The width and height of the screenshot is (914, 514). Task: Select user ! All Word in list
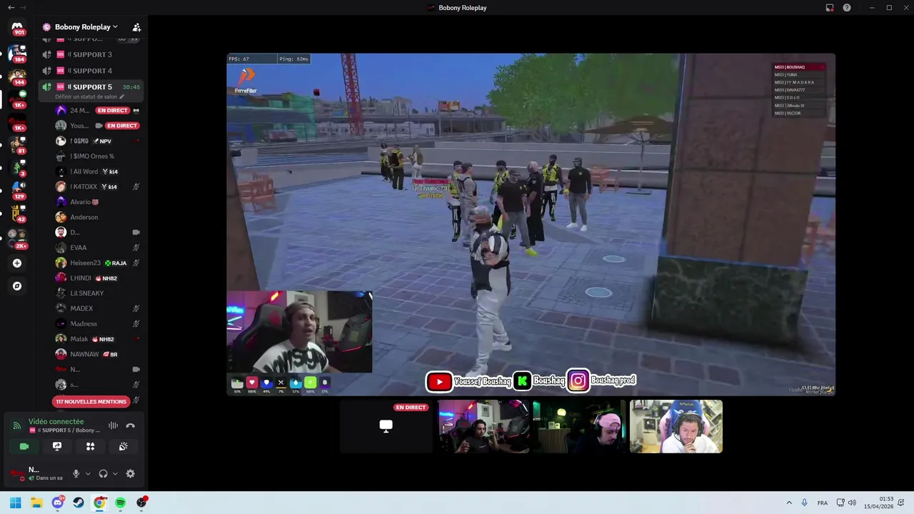(x=98, y=171)
